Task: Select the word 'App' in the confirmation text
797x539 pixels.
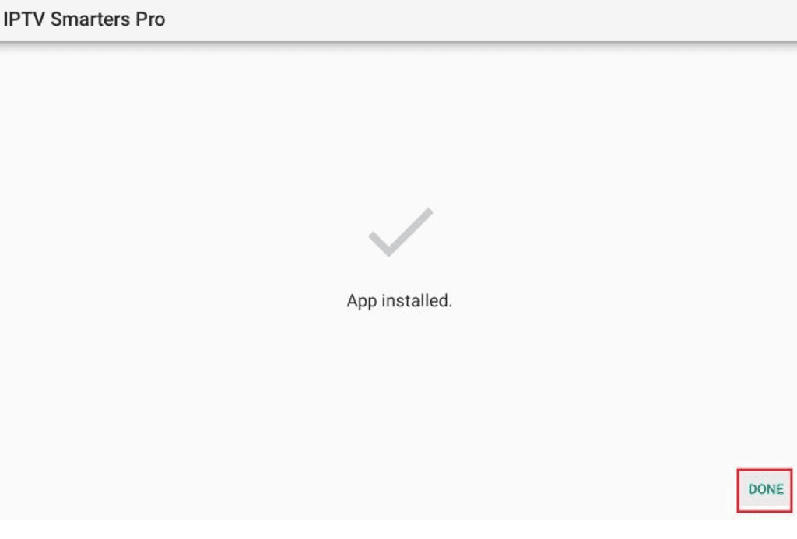Action: (x=362, y=302)
